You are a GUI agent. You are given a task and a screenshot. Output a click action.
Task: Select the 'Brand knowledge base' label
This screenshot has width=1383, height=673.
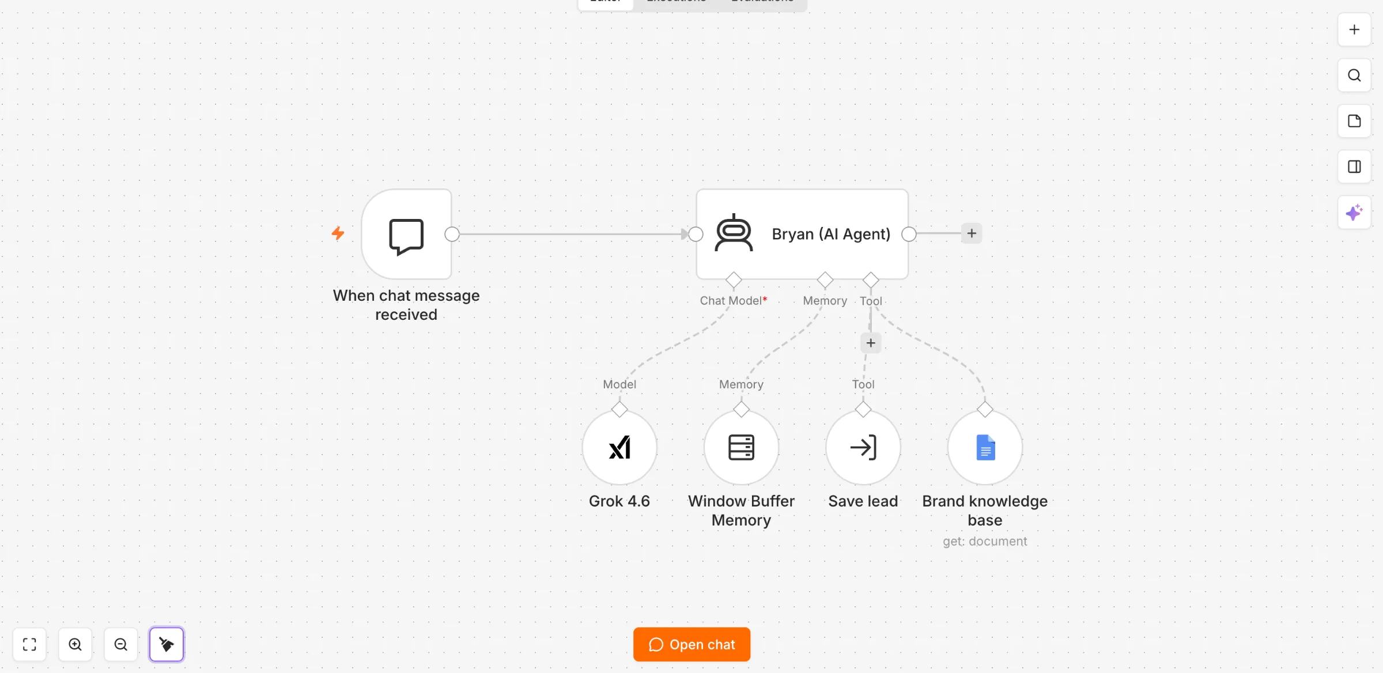[x=985, y=511]
